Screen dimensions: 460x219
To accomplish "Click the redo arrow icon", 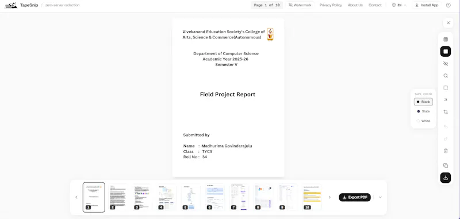I will (x=446, y=139).
